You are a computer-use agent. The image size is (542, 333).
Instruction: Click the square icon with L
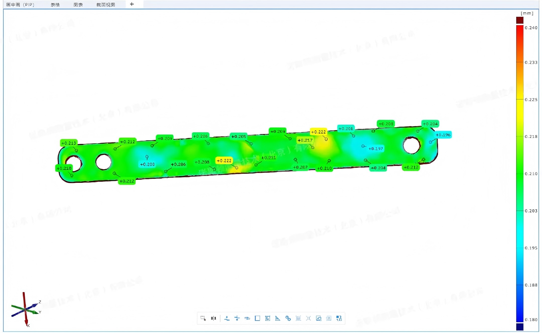267,318
